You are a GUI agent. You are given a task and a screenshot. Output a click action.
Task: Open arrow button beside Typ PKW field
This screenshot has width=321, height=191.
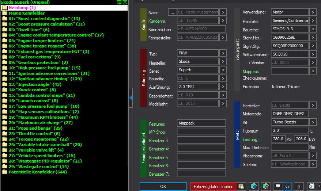click(x=223, y=53)
